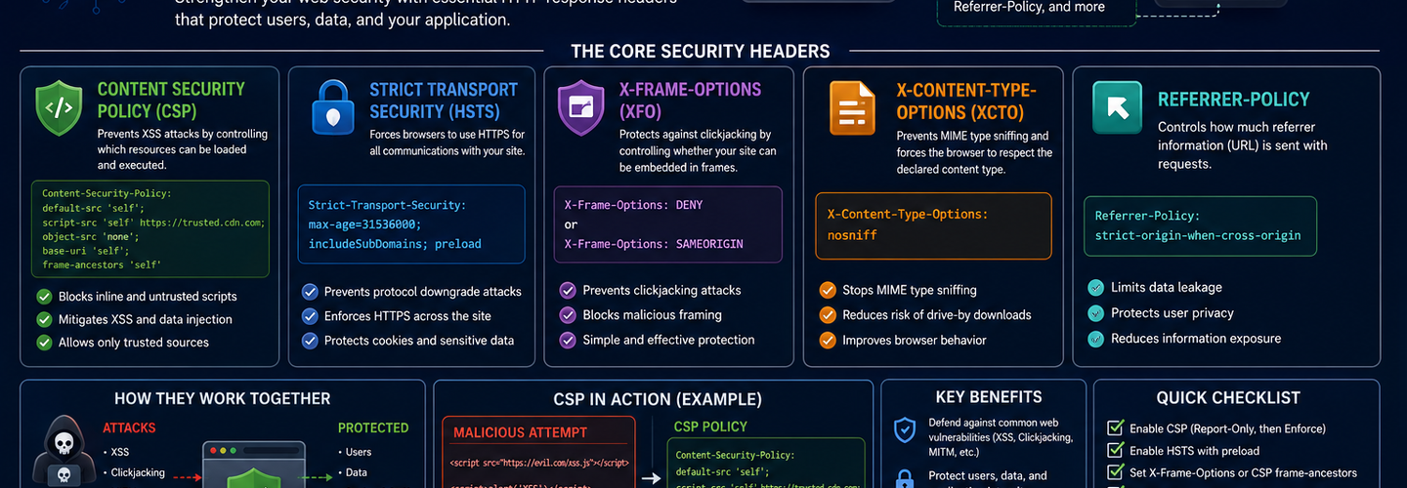
Task: Click the 'REFERRER-POLICY' heading
Action: [x=1234, y=100]
